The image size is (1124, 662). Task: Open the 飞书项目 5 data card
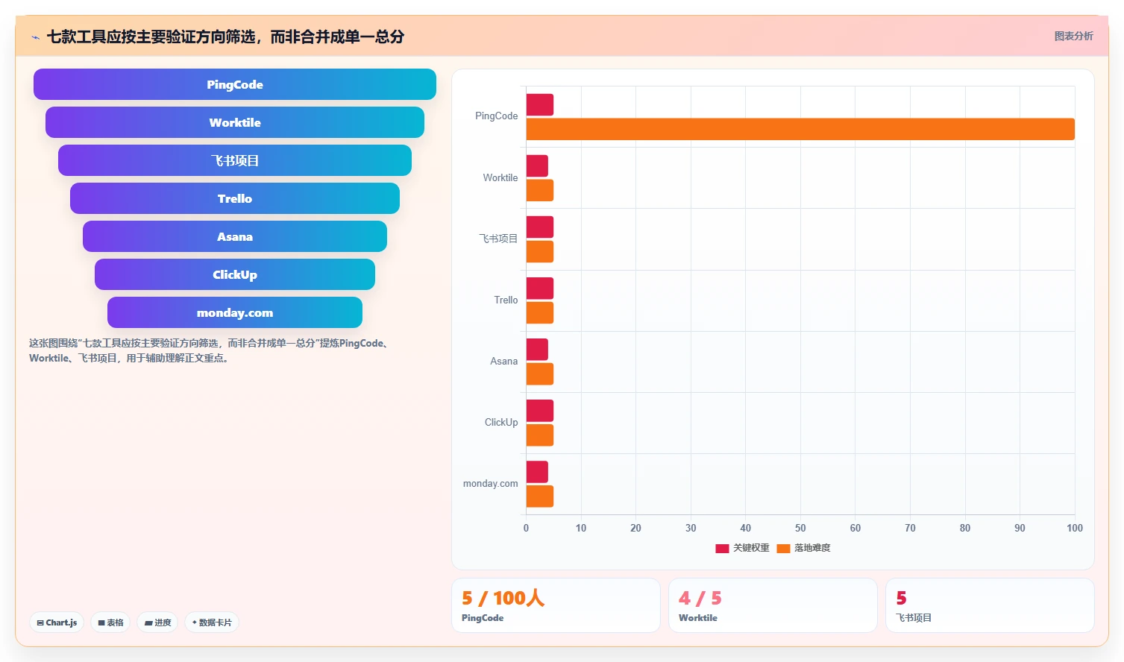point(990,605)
